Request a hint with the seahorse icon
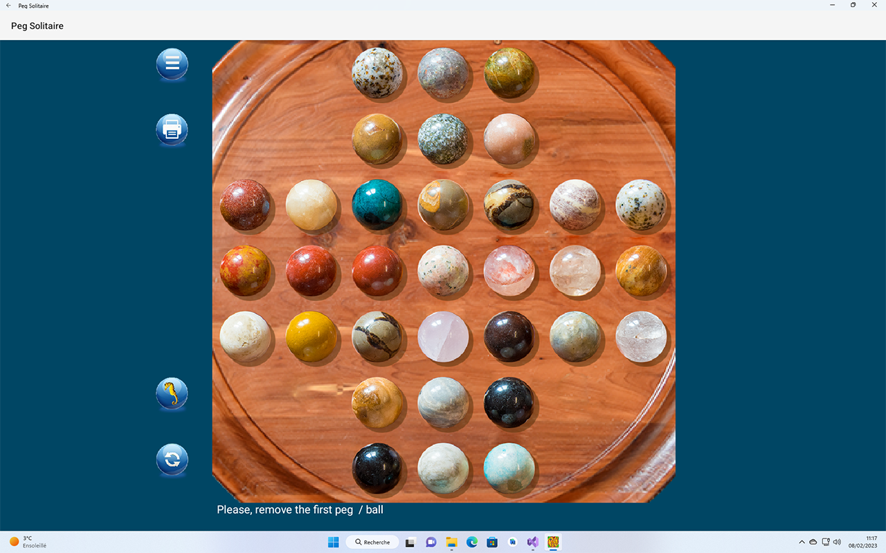This screenshot has height=553, width=886. (x=172, y=393)
